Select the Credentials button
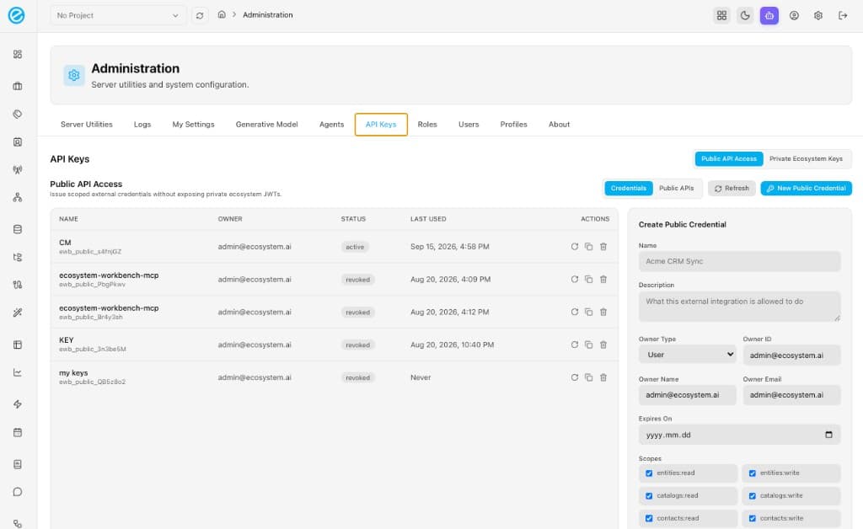Viewport: 863px width, 529px height. 629,188
